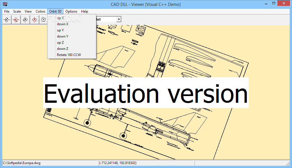Viewport: 292px width, 168px height.
Task: Choose Rotate 180 CCW
Action: 72,55
